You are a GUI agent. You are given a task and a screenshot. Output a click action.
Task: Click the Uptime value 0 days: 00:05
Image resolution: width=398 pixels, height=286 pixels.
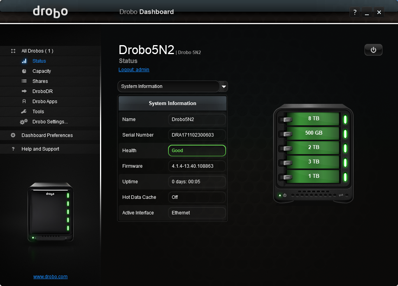click(x=197, y=182)
